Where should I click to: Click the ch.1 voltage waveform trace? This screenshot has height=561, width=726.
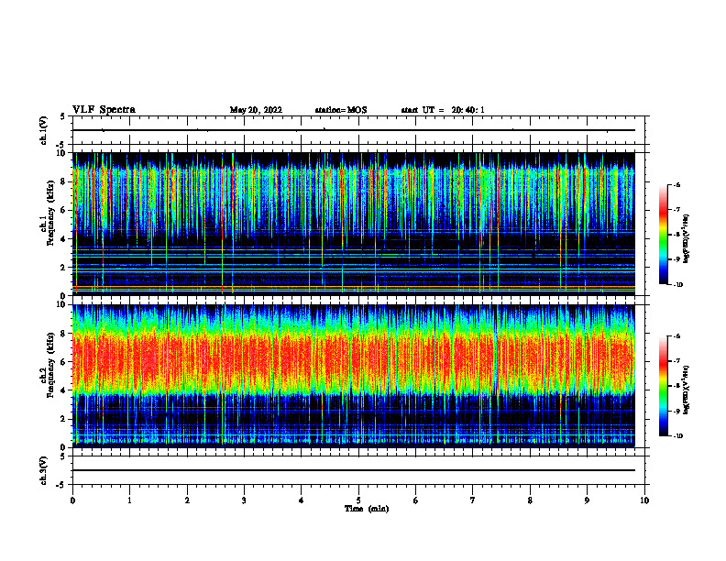353,130
